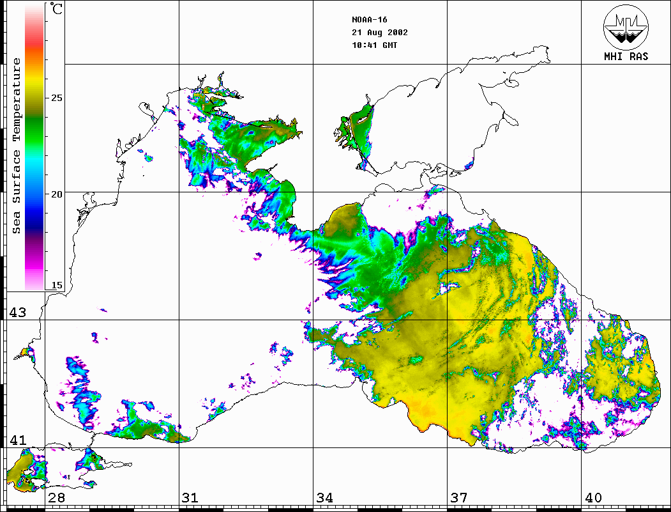Click the longitude label '28'
671x512 pixels.
coord(56,498)
